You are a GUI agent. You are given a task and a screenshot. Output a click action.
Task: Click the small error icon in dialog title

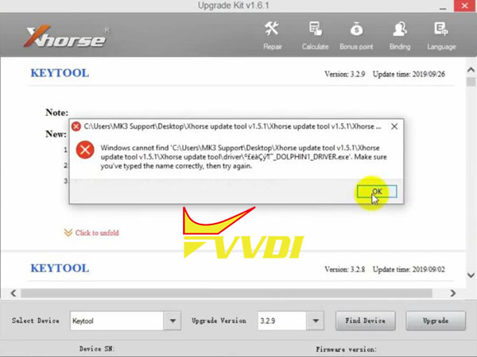point(76,126)
